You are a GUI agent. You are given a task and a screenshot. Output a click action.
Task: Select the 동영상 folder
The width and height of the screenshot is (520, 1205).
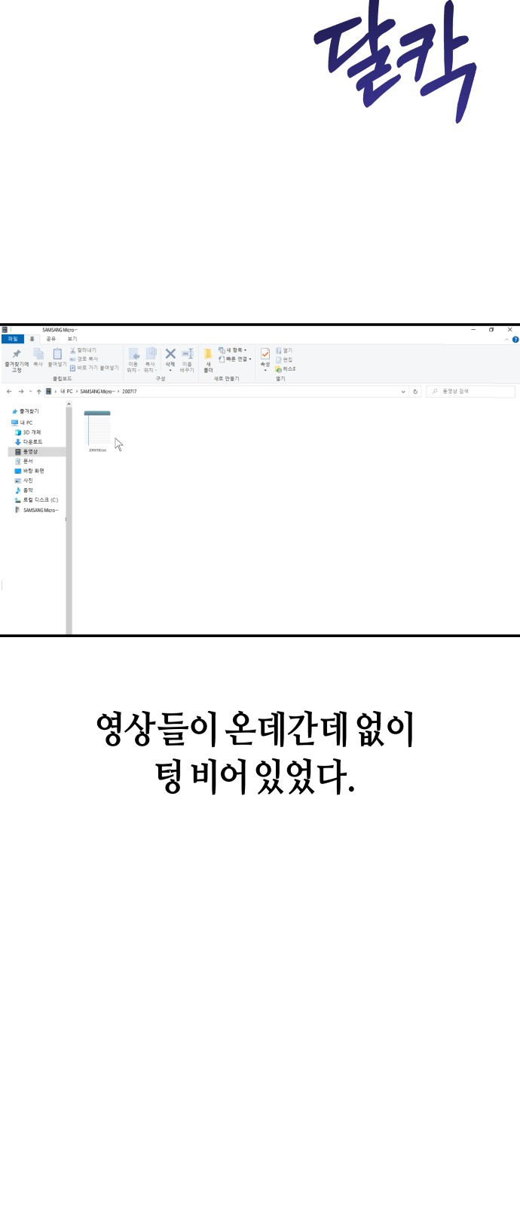tap(36, 452)
